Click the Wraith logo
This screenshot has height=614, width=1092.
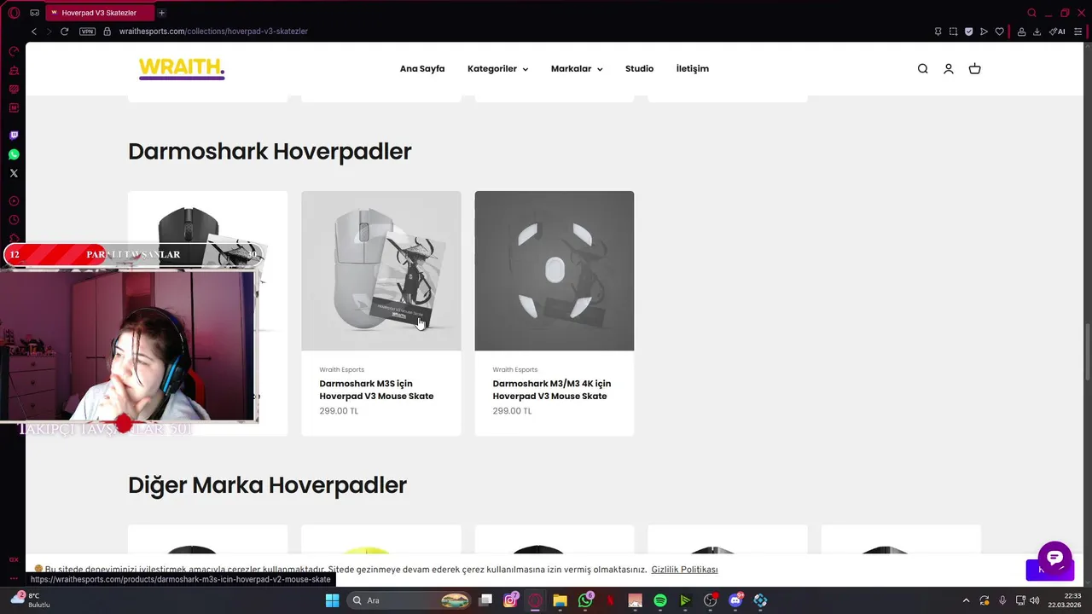click(182, 68)
